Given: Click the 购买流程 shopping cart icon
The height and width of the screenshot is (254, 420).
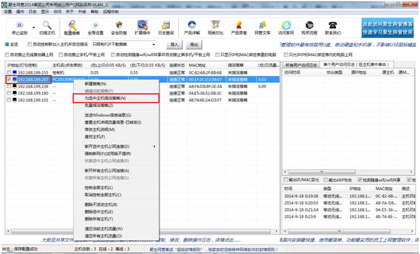Looking at the screenshot, I should pyautogui.click(x=309, y=25).
